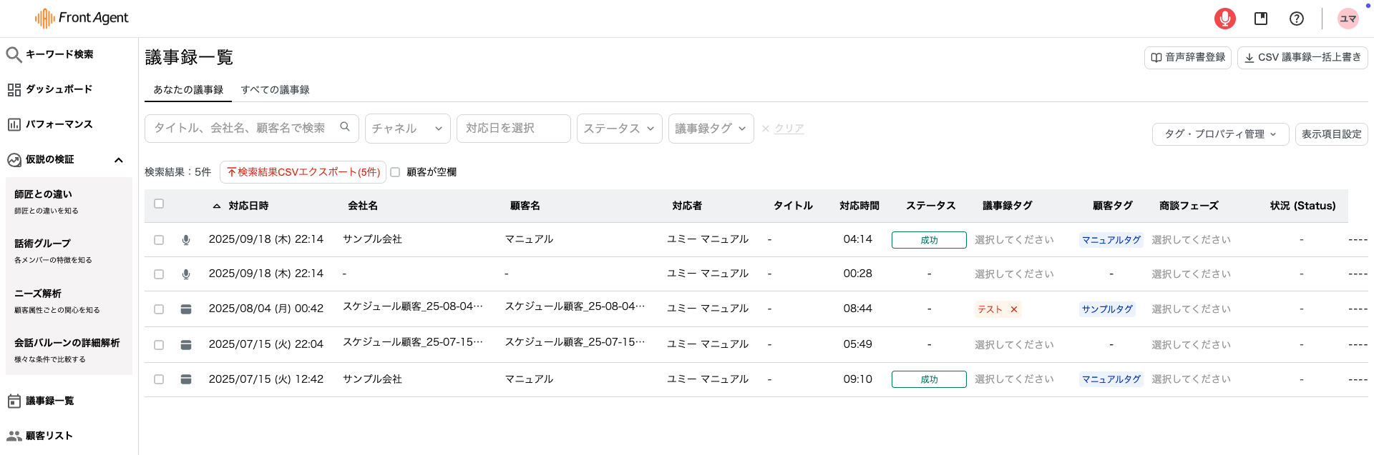Toggle the select-all checkbox in table header
1374x455 pixels.
pyautogui.click(x=159, y=204)
